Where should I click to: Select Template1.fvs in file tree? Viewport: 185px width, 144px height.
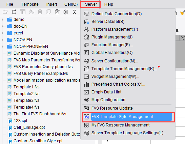(x=26, y=87)
